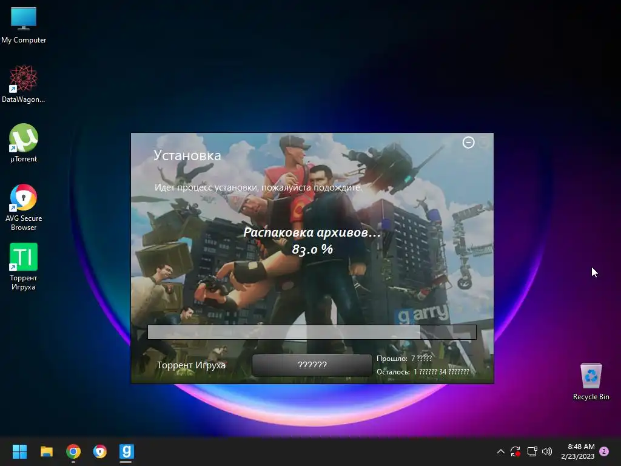Image resolution: width=621 pixels, height=466 pixels.
Task: Open the notification badge showing 2
Action: click(x=604, y=451)
